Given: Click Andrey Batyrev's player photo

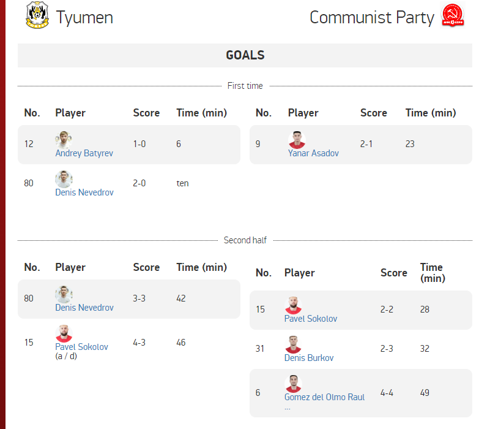Looking at the screenshot, I should [x=64, y=140].
